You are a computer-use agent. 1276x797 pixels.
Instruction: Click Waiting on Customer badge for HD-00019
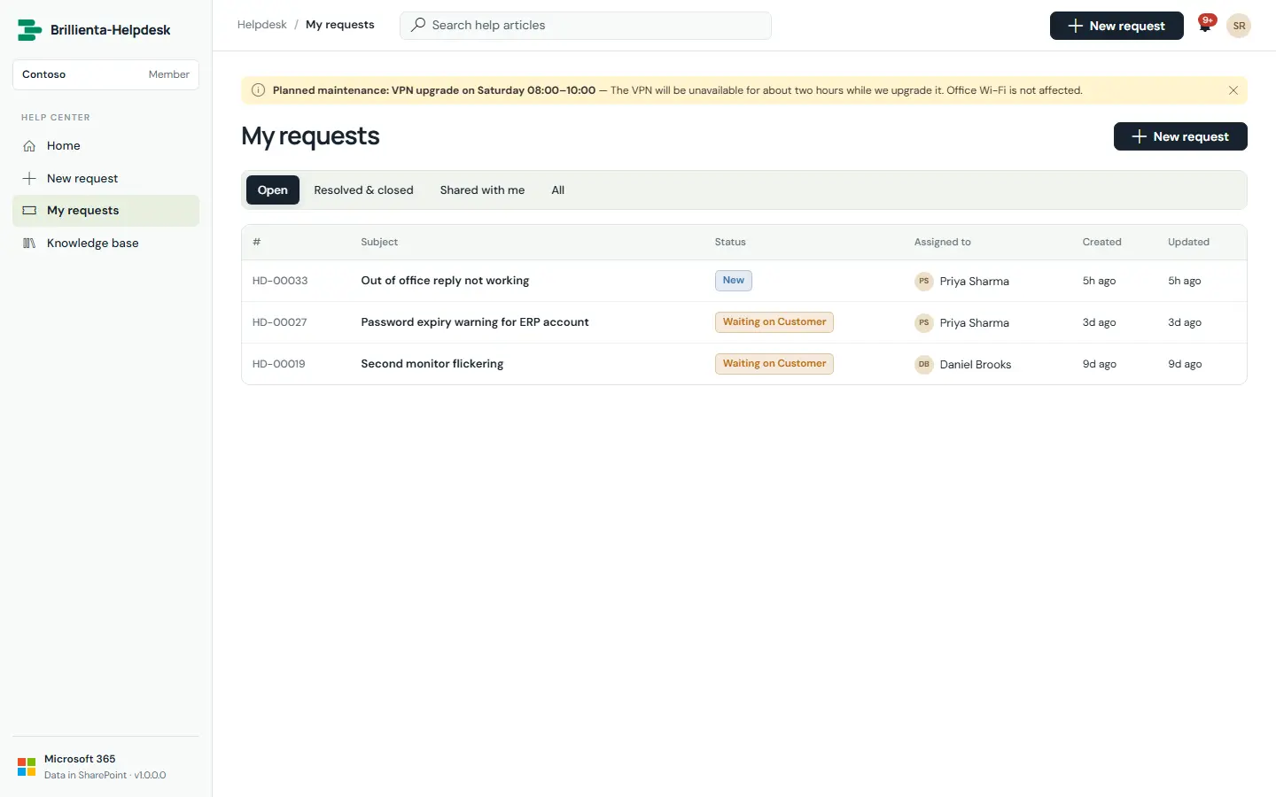pyautogui.click(x=774, y=364)
